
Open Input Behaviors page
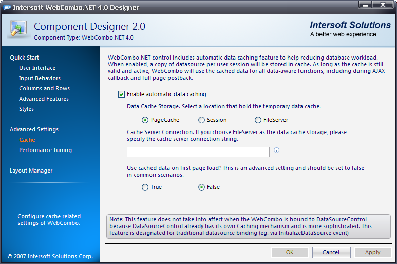pyautogui.click(x=40, y=78)
